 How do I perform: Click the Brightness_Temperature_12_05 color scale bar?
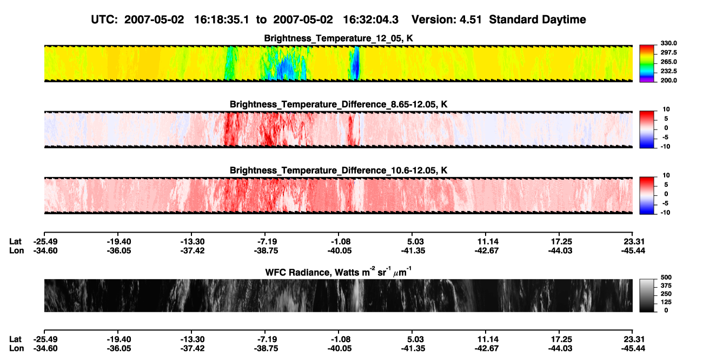tap(647, 63)
